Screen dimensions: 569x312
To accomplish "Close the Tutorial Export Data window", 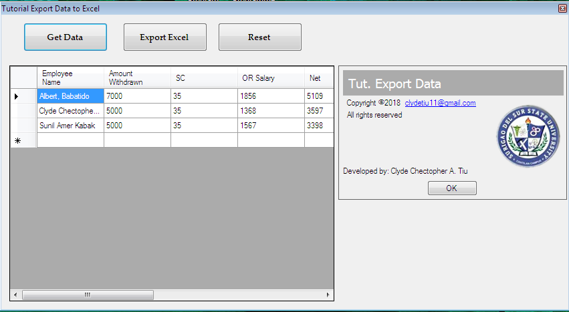I will pos(562,8).
